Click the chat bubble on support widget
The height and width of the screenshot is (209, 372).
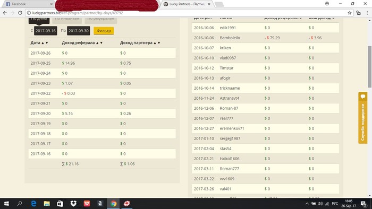click(x=363, y=97)
